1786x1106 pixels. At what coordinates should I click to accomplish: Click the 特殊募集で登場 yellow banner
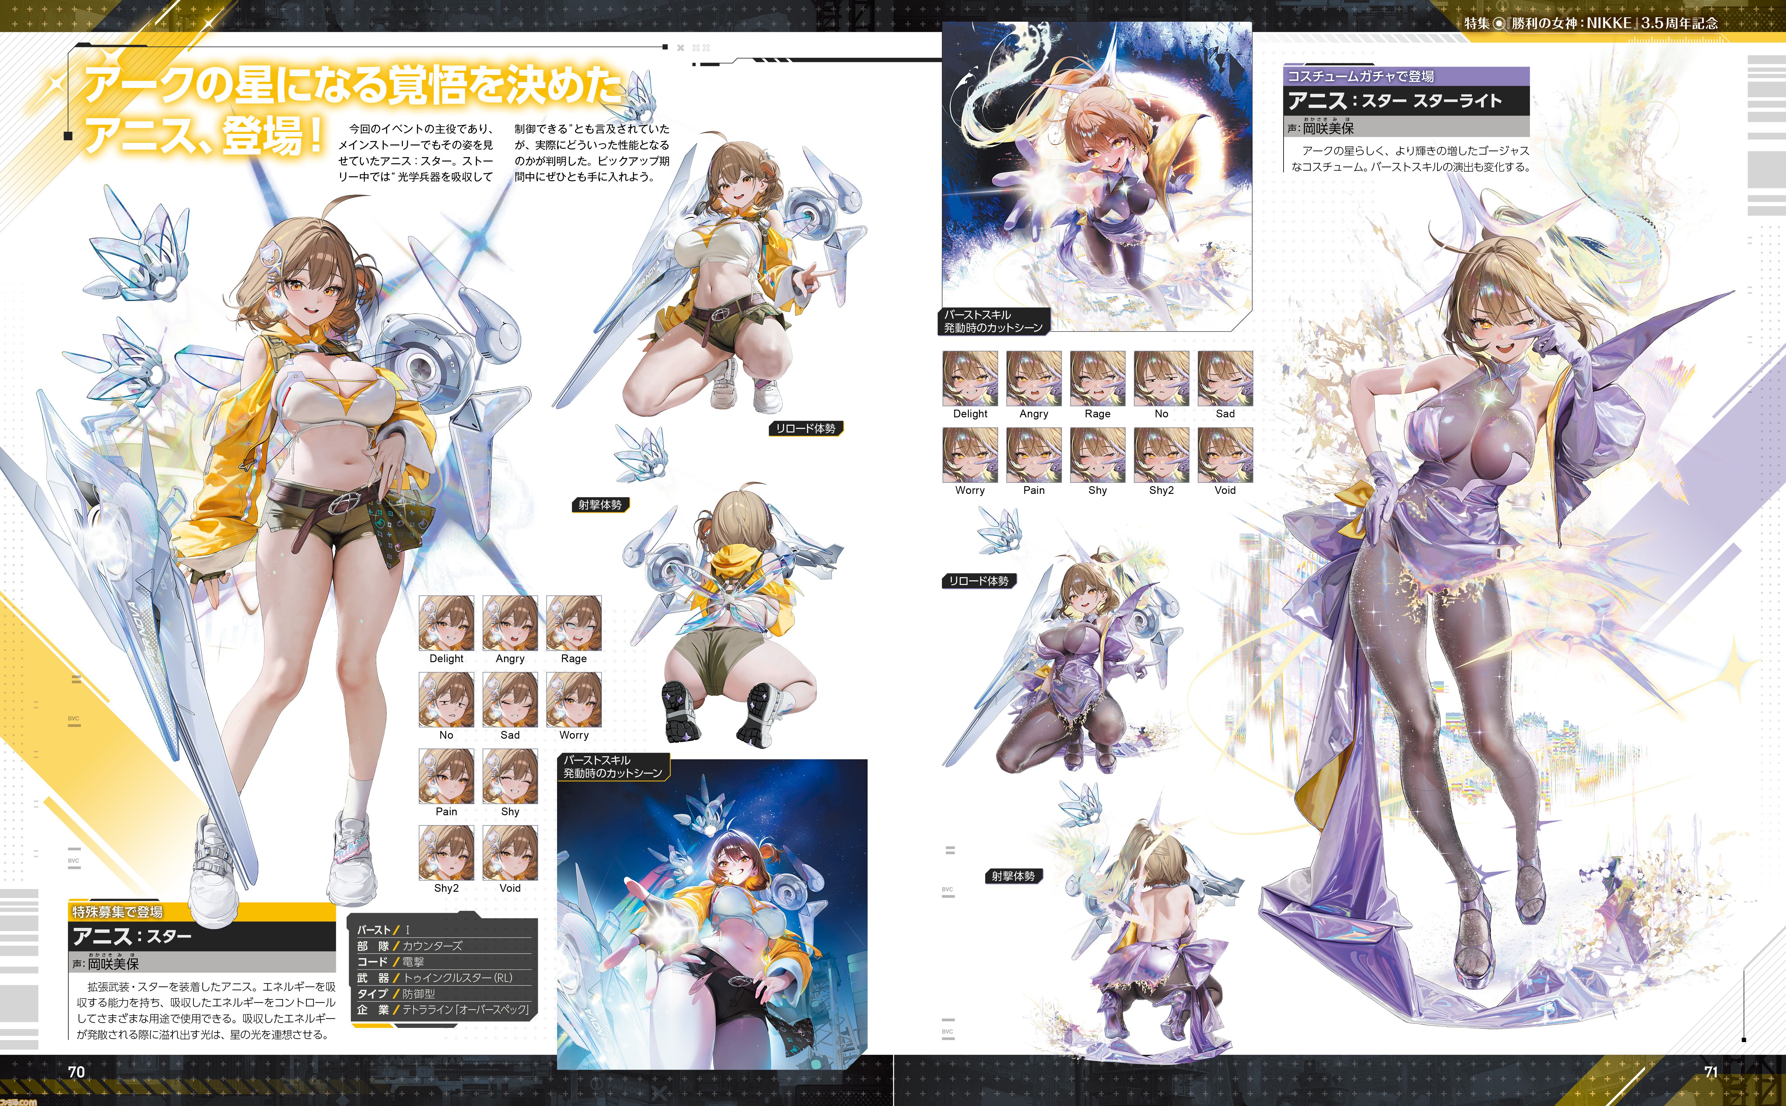click(x=202, y=912)
